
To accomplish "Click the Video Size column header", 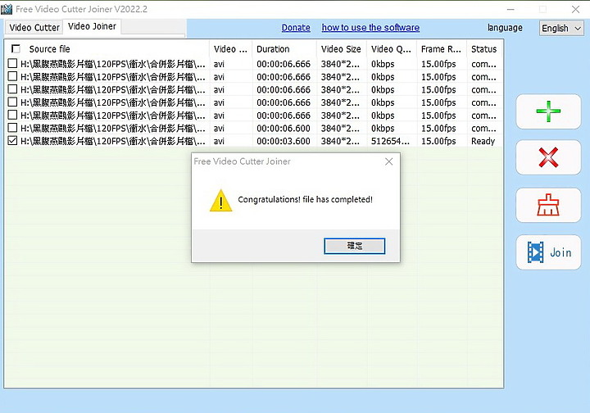I will pos(342,49).
